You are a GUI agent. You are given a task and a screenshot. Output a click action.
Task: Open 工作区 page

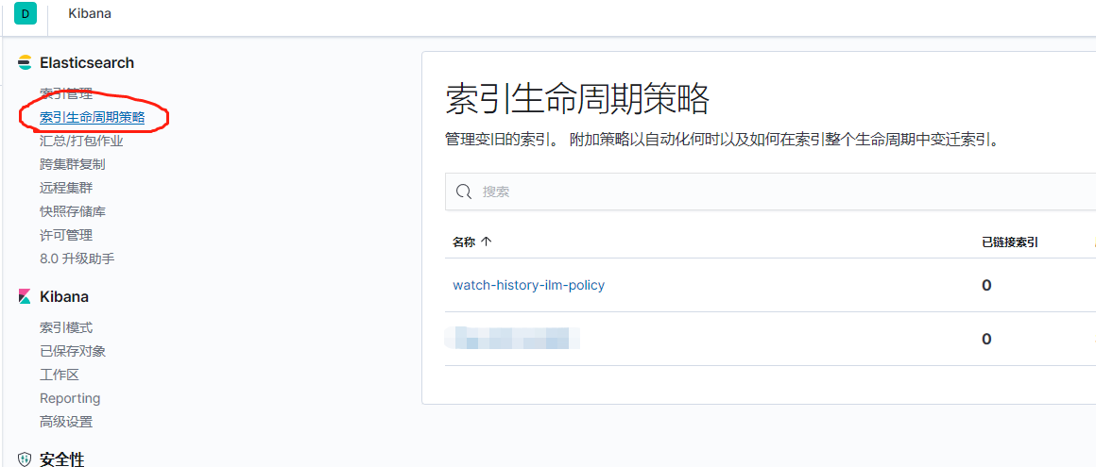[60, 375]
